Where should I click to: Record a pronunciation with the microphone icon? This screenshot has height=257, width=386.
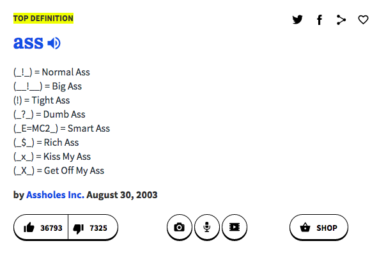tap(207, 227)
